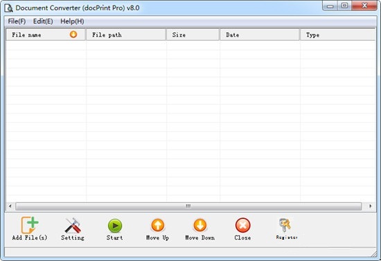Open the Edit(E) menu
The width and height of the screenshot is (381, 261).
click(x=43, y=21)
